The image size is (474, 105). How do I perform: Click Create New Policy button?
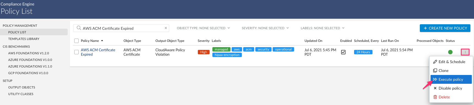tap(445, 28)
